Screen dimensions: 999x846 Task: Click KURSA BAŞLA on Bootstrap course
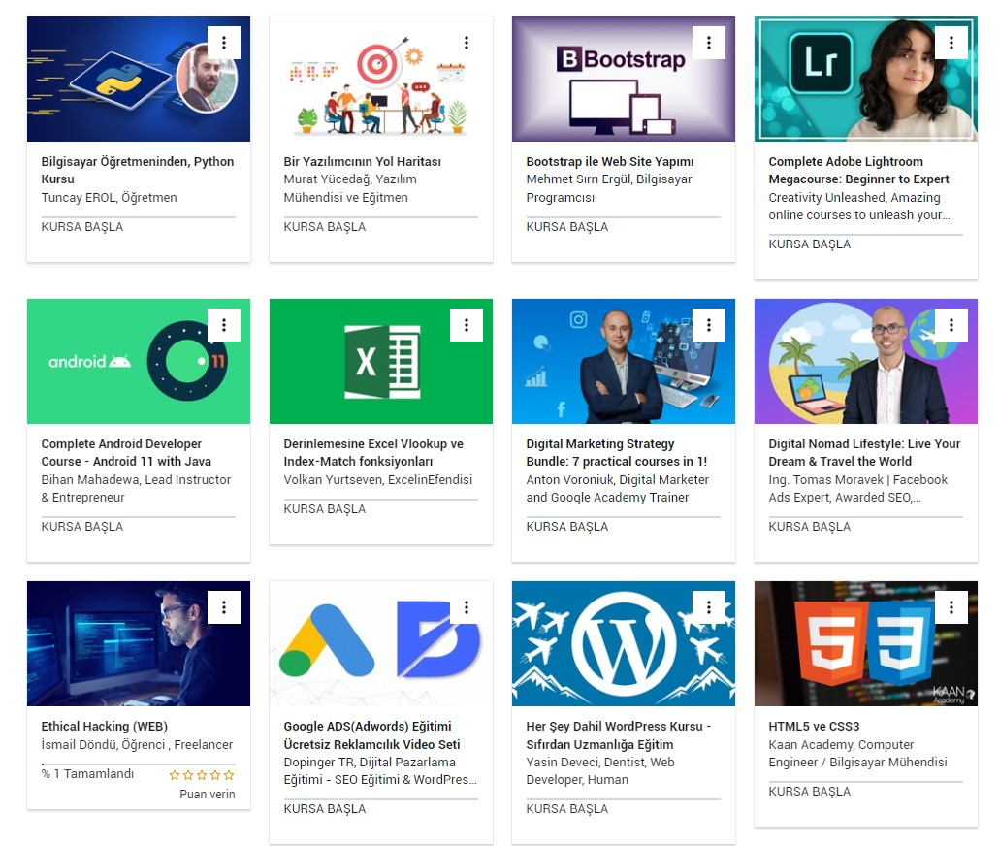pyautogui.click(x=567, y=227)
